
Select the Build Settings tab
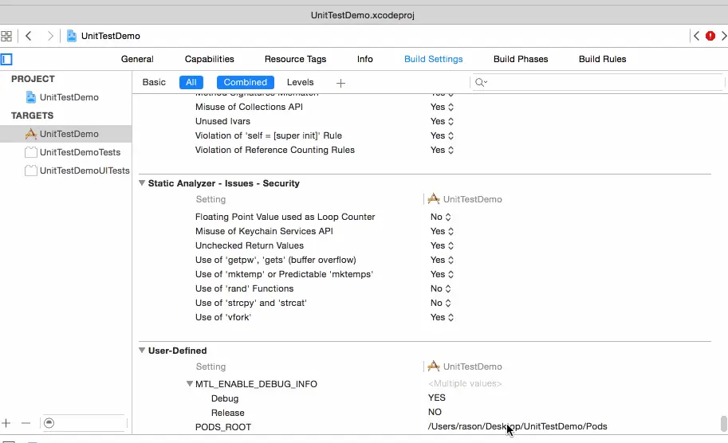click(433, 59)
